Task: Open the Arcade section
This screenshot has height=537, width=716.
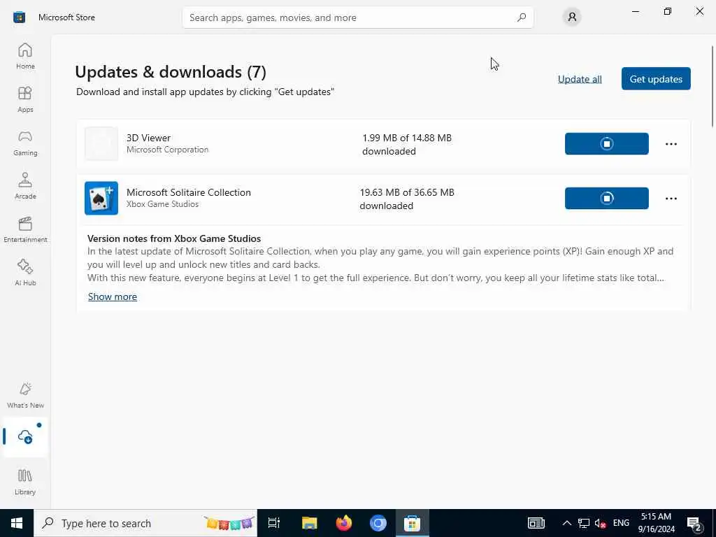Action: pyautogui.click(x=25, y=186)
